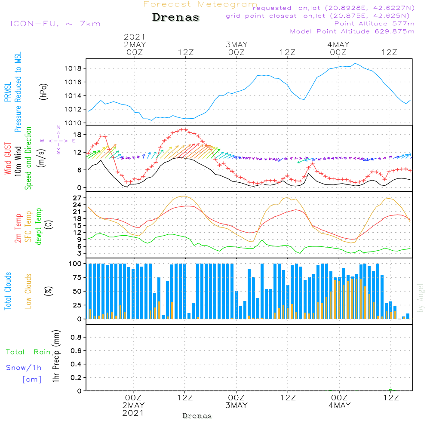Select the Forecast Meteogram heading
The height and width of the screenshot is (430, 430).
200,4
